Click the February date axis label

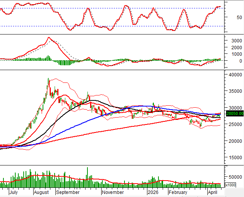click(178, 193)
